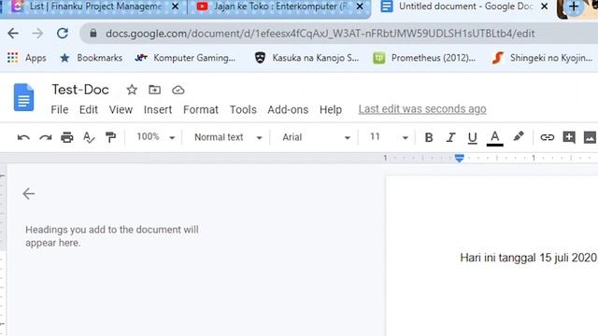Open the Kasuka na Kanojo bookmark
The image size is (598, 336).
point(307,58)
